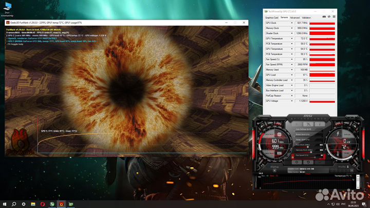Click the lightning voltage icon on right gauge

tap(338, 134)
